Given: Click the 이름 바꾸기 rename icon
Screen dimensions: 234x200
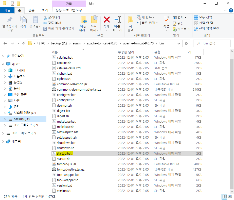Looking at the screenshot, I should click(117, 20).
